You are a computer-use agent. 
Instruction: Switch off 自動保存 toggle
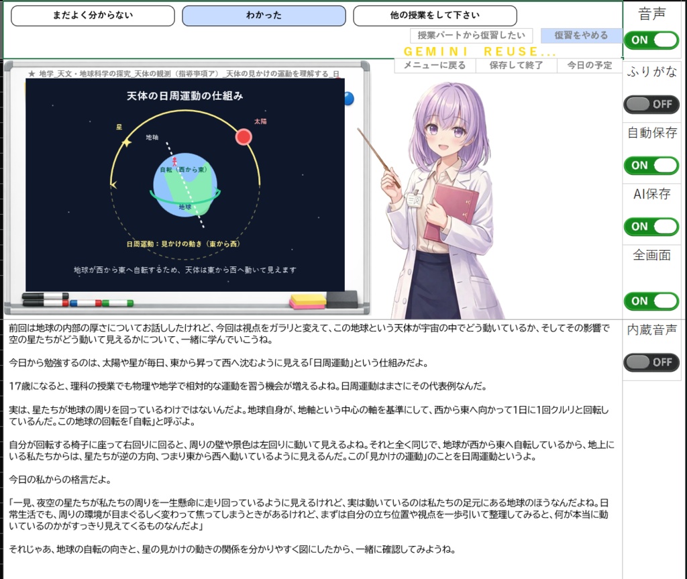pyautogui.click(x=651, y=166)
